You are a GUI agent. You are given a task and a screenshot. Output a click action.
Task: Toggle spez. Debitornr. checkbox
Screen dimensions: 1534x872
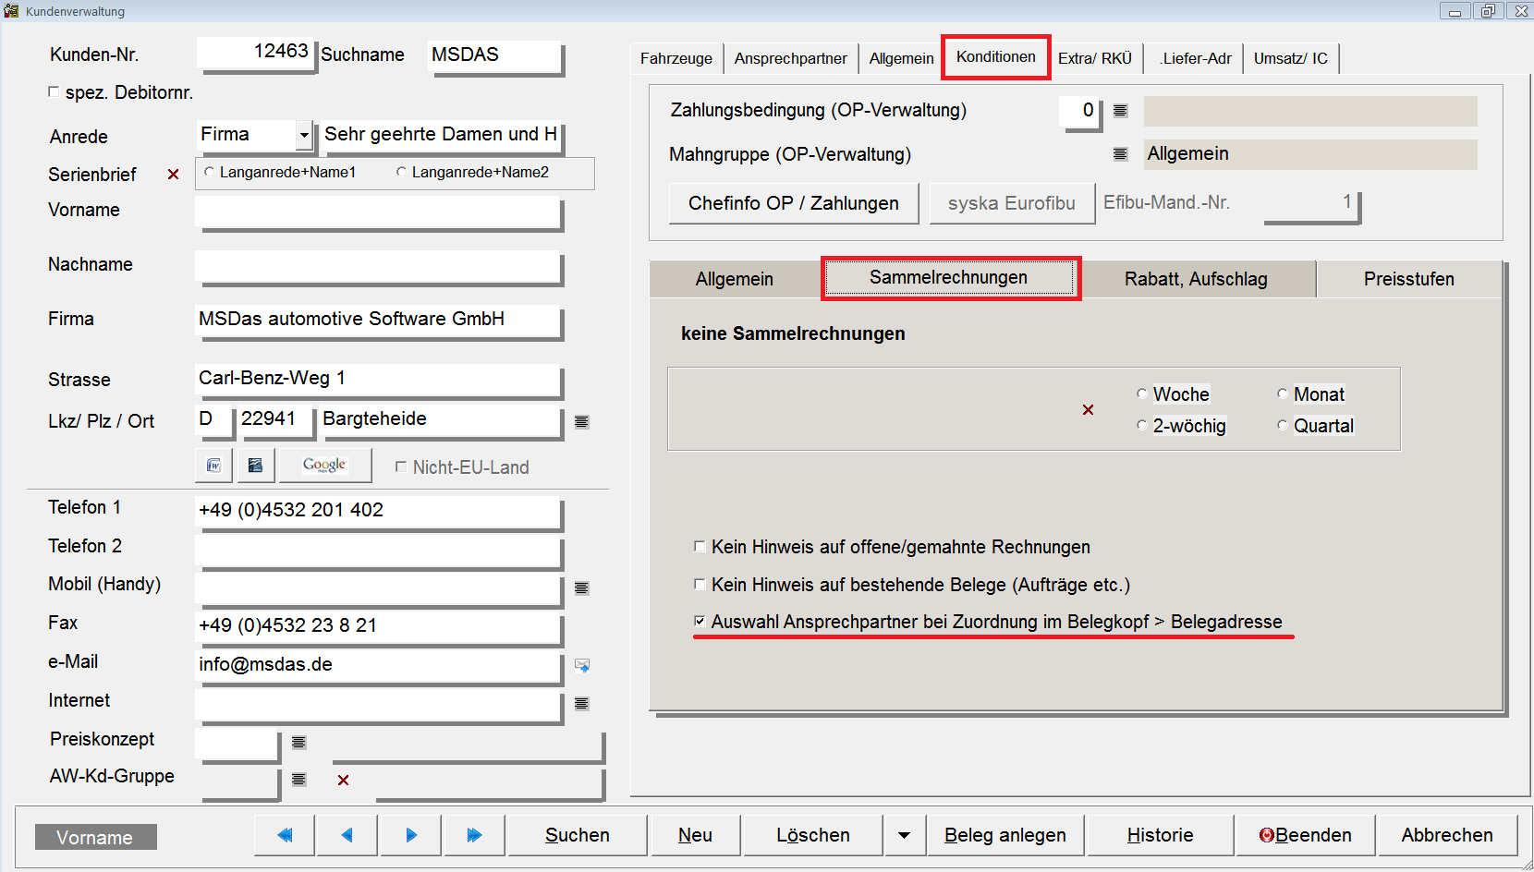54,91
